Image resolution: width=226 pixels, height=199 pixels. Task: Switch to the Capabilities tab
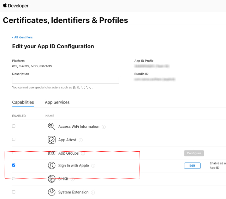[x=23, y=102]
